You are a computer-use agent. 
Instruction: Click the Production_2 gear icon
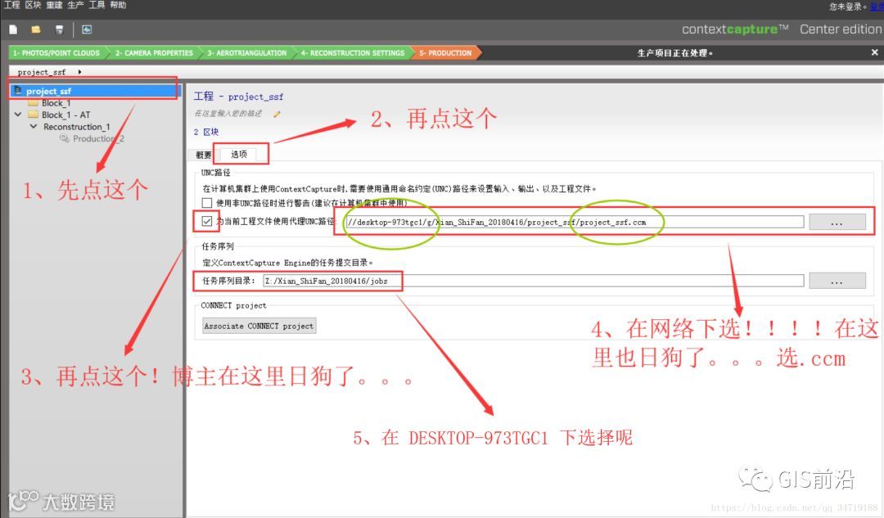click(65, 138)
